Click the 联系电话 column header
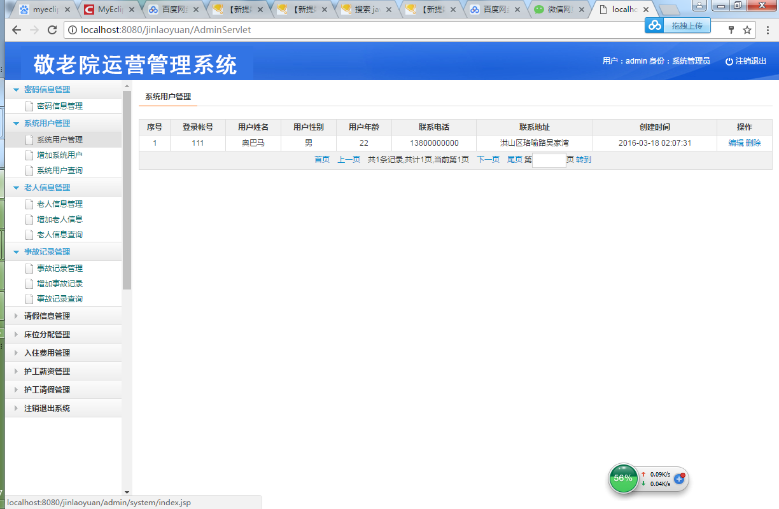Image resolution: width=779 pixels, height=509 pixels. 434,127
